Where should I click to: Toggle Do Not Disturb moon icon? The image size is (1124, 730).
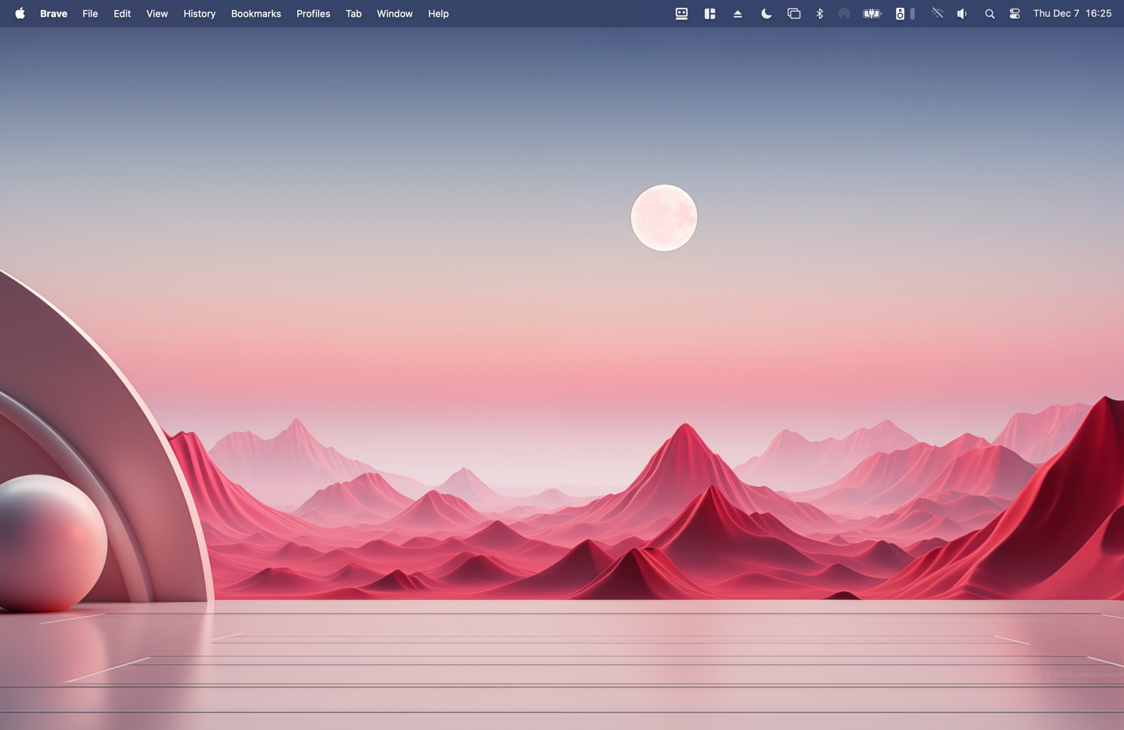point(765,13)
